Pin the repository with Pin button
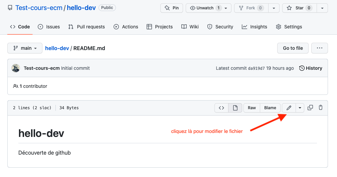This screenshot has height=177, width=337. (x=172, y=8)
